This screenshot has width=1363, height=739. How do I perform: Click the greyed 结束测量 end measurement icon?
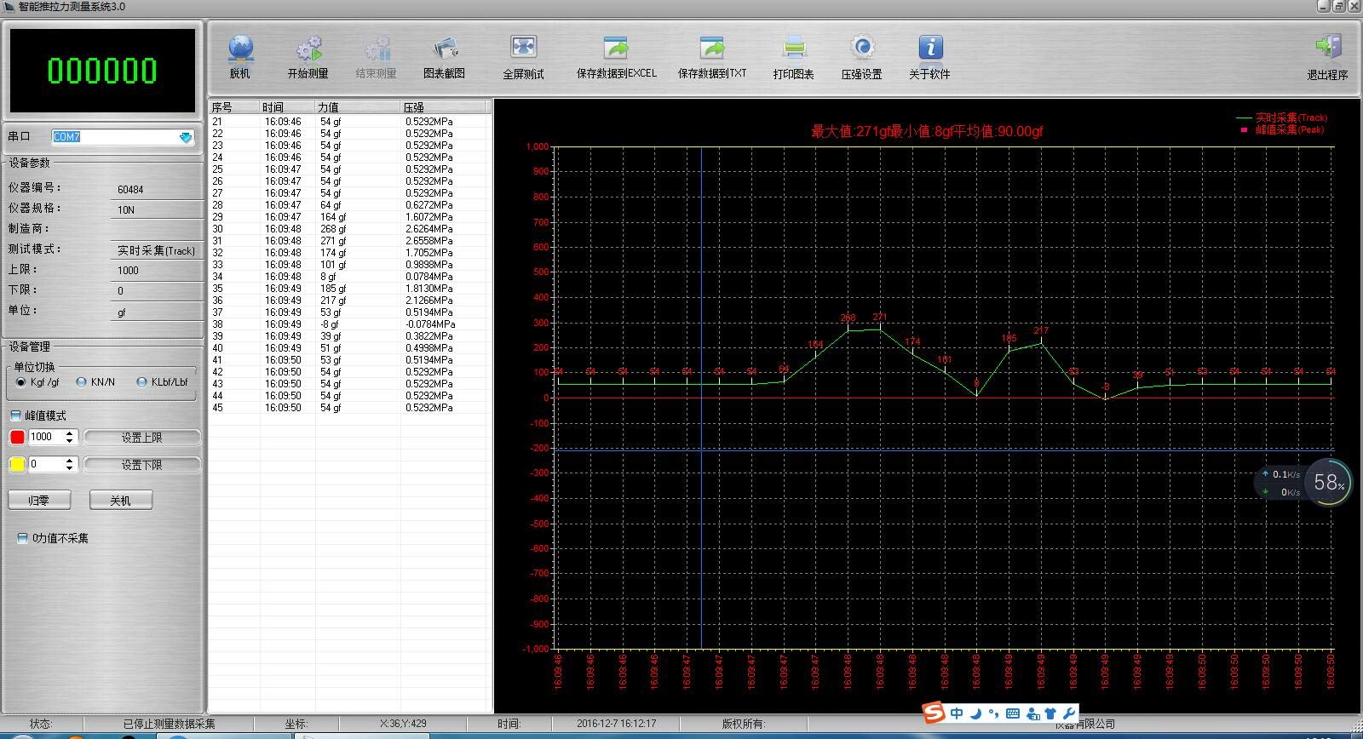point(376,57)
